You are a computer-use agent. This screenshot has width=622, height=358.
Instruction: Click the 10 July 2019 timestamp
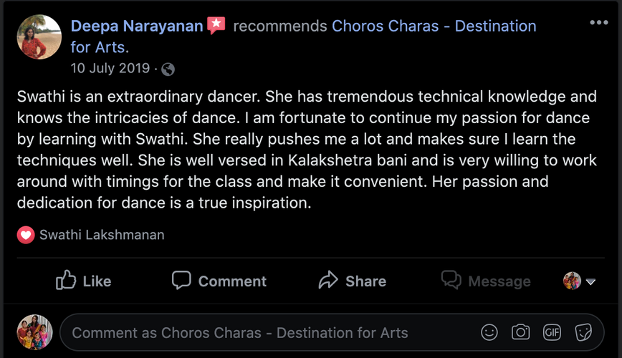tap(110, 69)
